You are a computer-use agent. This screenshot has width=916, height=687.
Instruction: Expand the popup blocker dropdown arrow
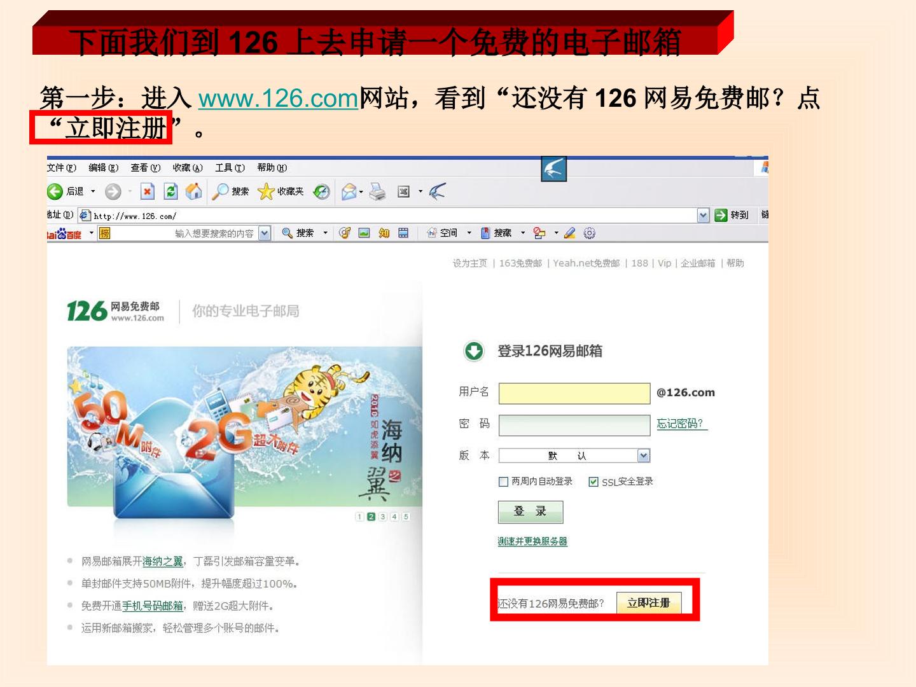pyautogui.click(x=556, y=233)
